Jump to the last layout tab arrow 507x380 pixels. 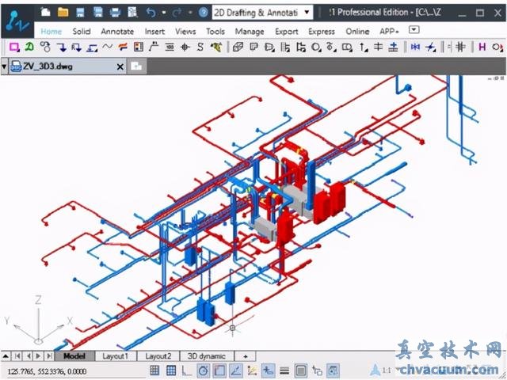click(49, 356)
